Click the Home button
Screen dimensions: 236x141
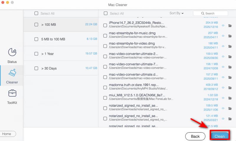[x=7, y=134]
